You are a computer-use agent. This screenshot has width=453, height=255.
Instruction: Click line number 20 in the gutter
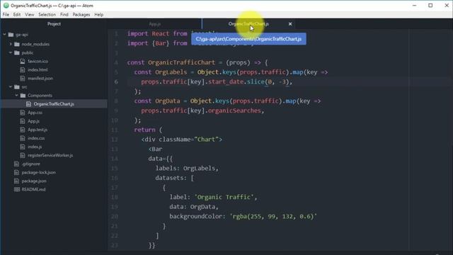tap(115, 216)
